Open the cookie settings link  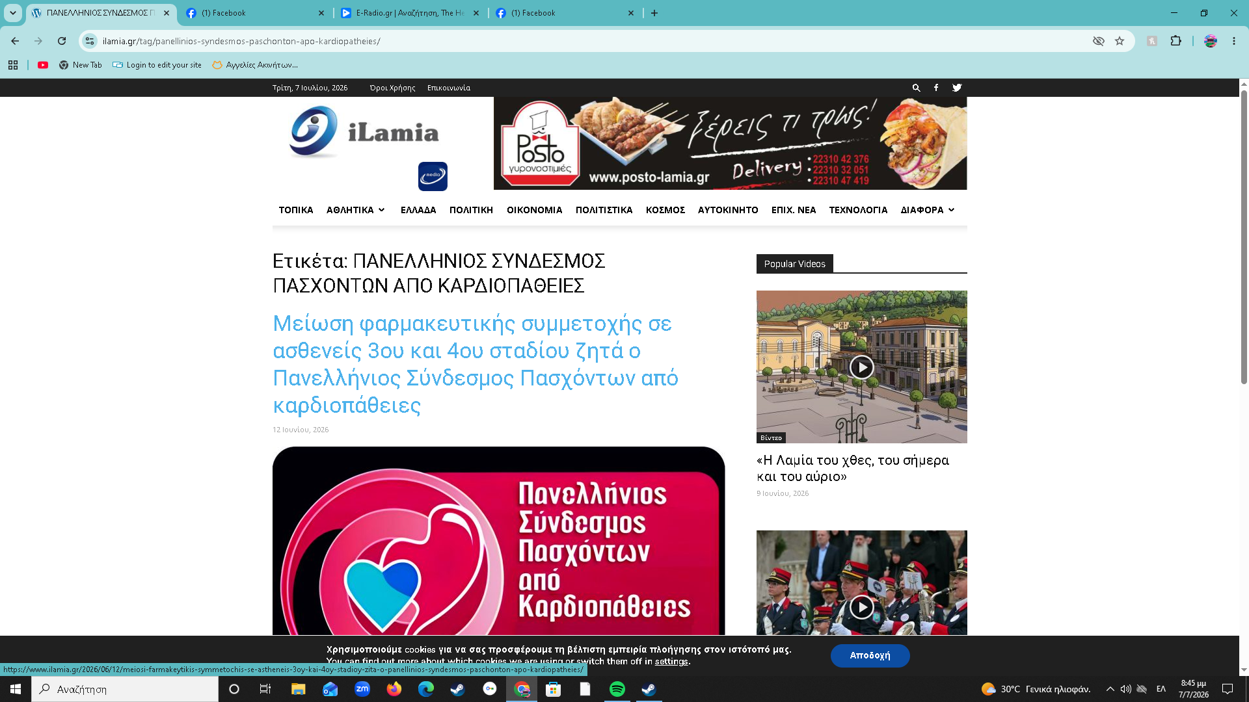(x=671, y=662)
